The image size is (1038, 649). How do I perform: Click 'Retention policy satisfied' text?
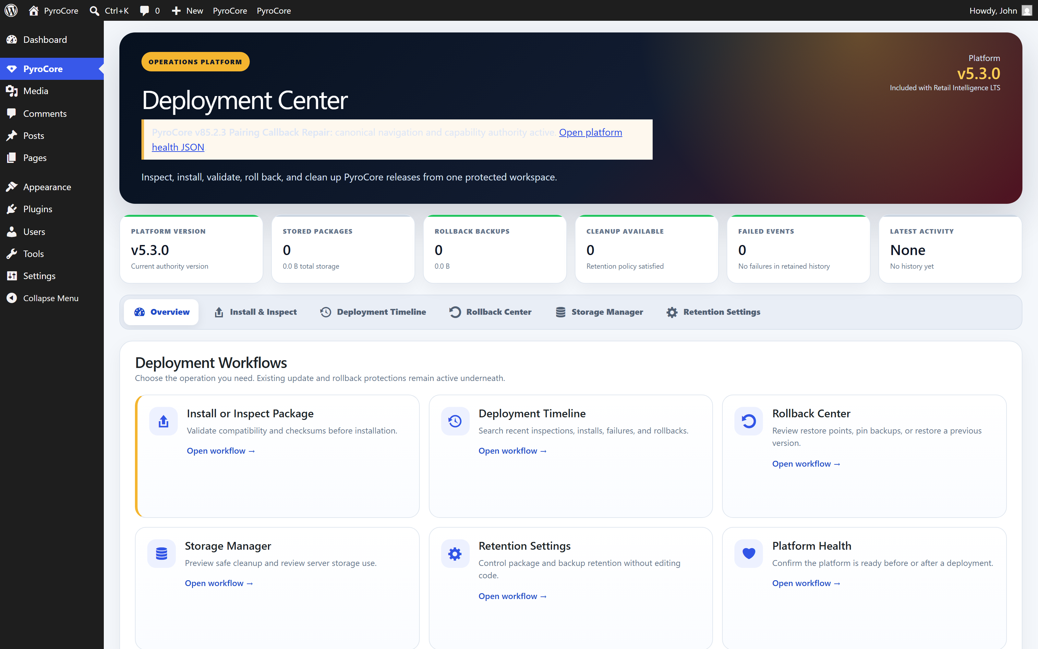click(625, 266)
